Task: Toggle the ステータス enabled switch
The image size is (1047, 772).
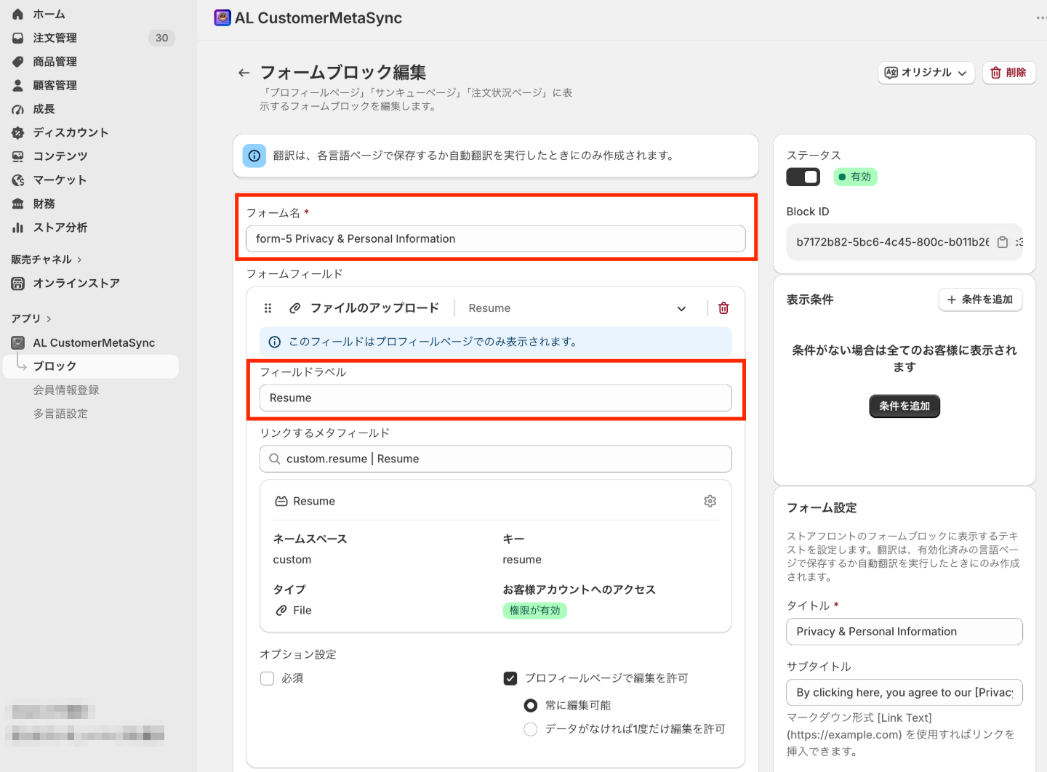Action: click(x=803, y=177)
